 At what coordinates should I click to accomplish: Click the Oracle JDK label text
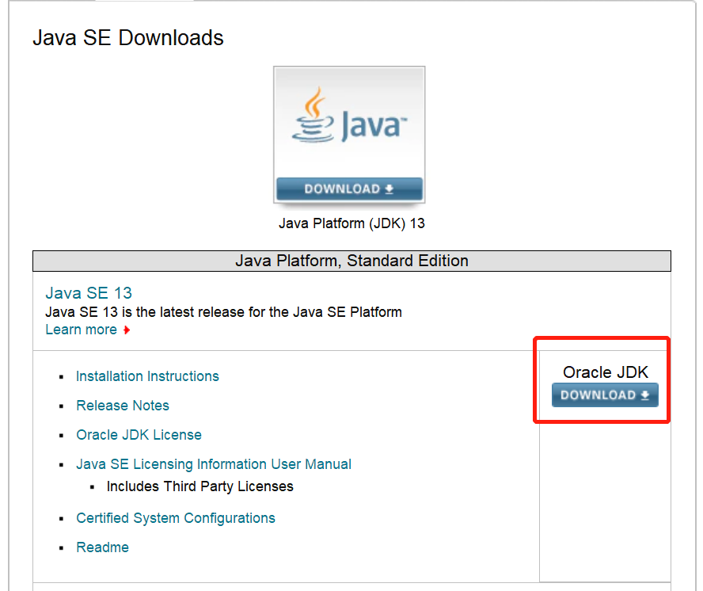pos(605,372)
